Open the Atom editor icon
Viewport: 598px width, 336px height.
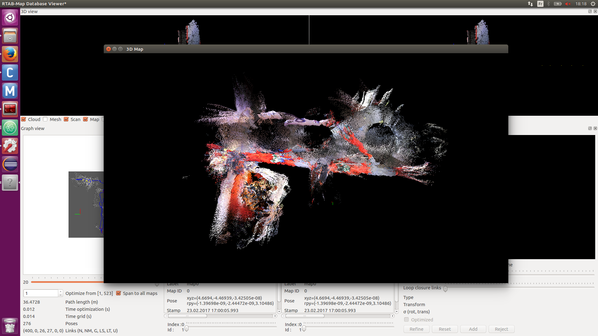[10, 128]
